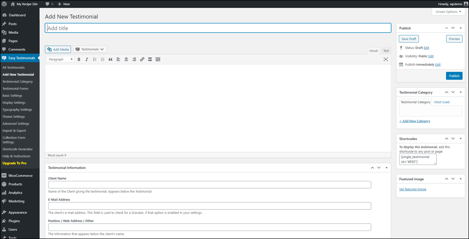
Task: Open WooCommerce in sidebar
Action: click(19, 175)
